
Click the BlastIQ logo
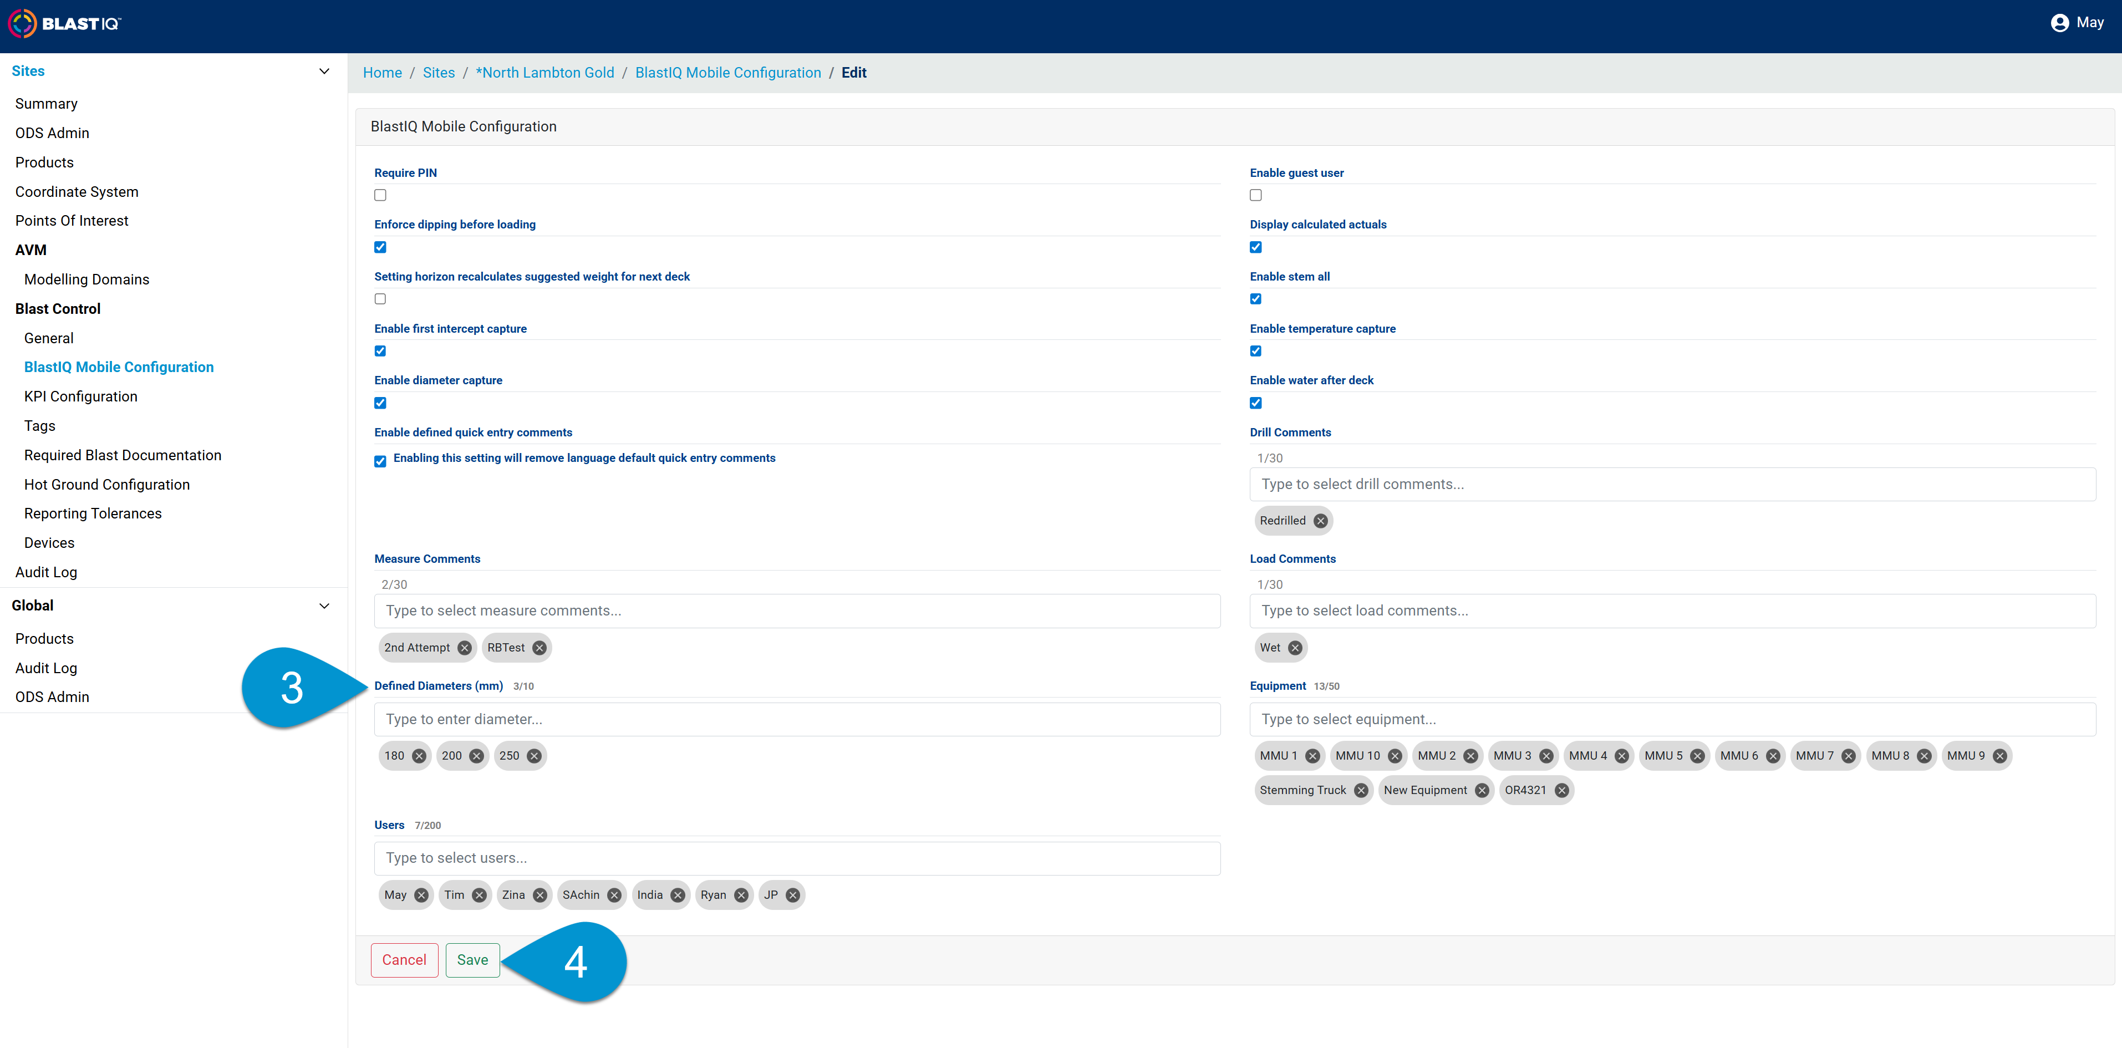(x=64, y=23)
